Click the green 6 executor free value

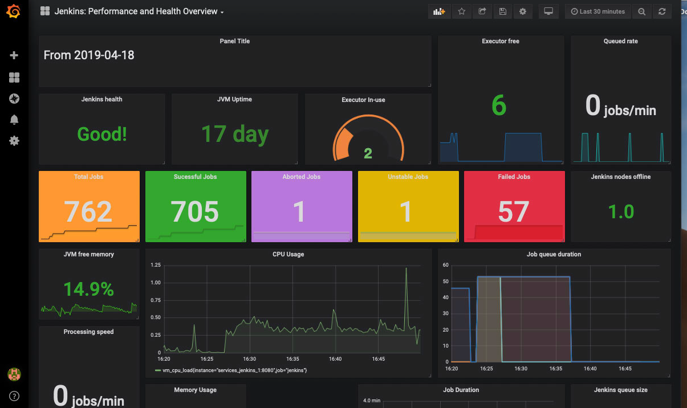click(499, 105)
